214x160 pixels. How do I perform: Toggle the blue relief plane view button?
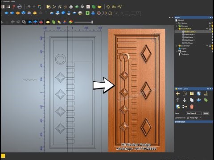(x=35, y=22)
